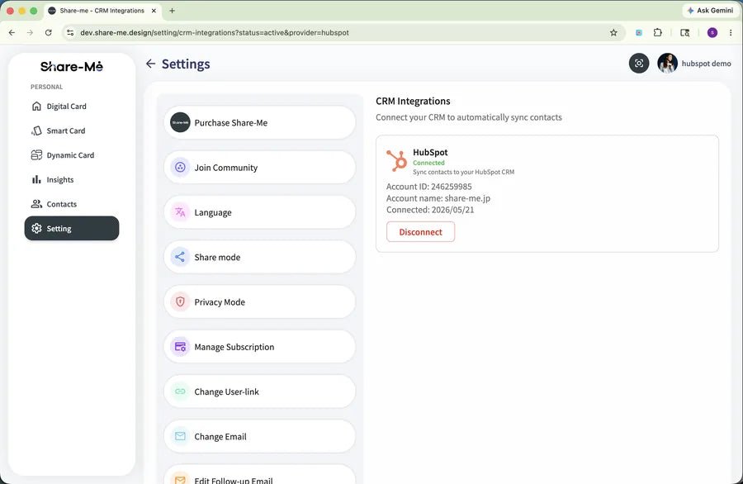
Task: Click the hubspot demo username text
Action: (x=706, y=64)
